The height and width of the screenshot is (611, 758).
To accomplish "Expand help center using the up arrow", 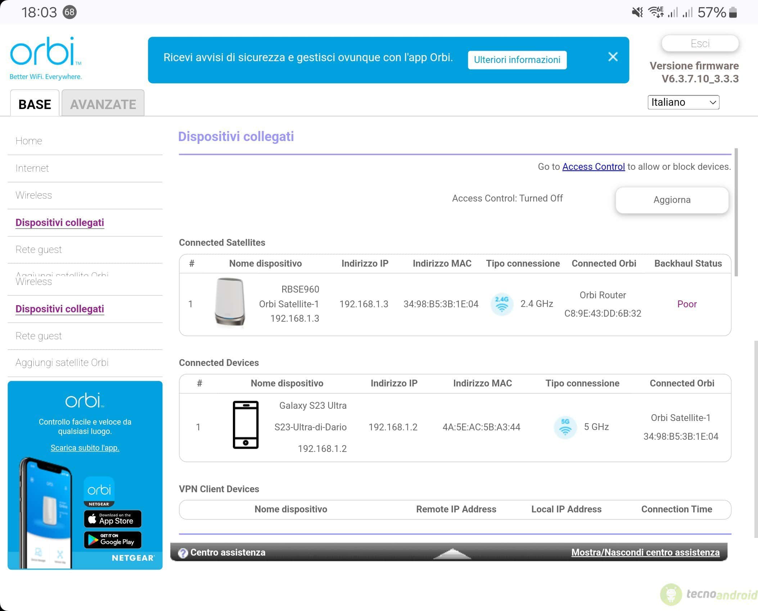I will pos(452,553).
